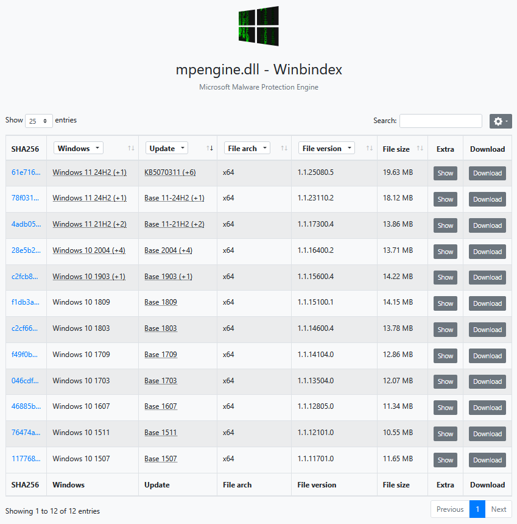
Task: Show extra info for Windows 10 2004 row
Action: 445,252
